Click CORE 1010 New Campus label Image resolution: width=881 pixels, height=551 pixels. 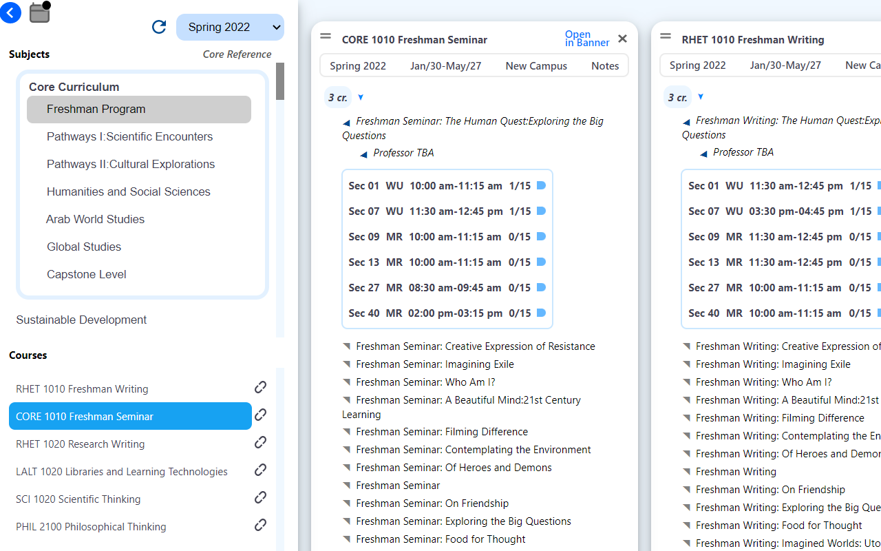click(x=536, y=65)
